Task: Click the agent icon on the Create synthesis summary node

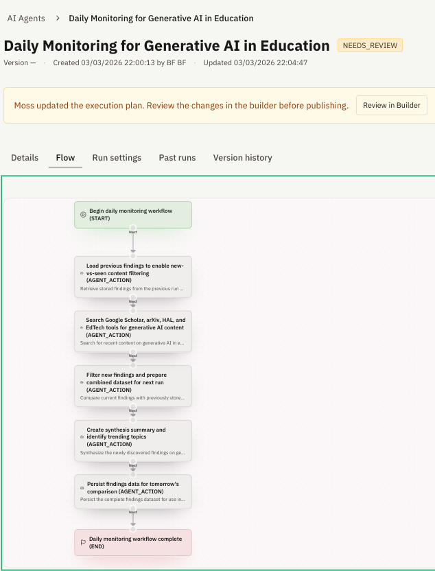Action: coord(82,437)
